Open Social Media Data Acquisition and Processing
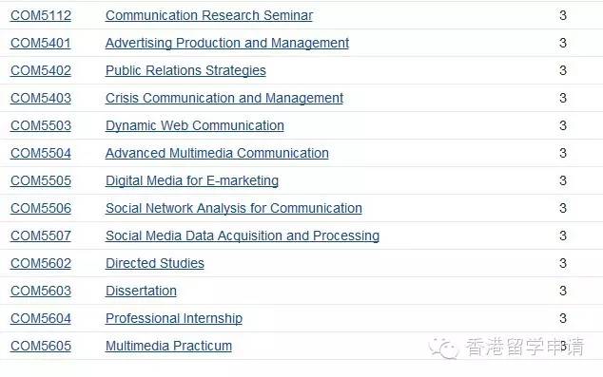 (x=243, y=236)
